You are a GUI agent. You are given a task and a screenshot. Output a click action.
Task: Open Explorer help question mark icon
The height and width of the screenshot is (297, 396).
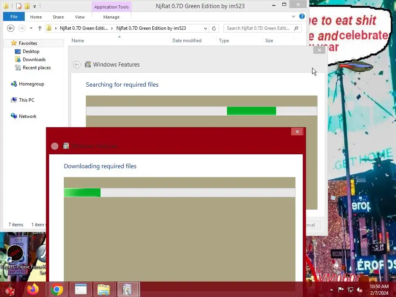(x=302, y=16)
